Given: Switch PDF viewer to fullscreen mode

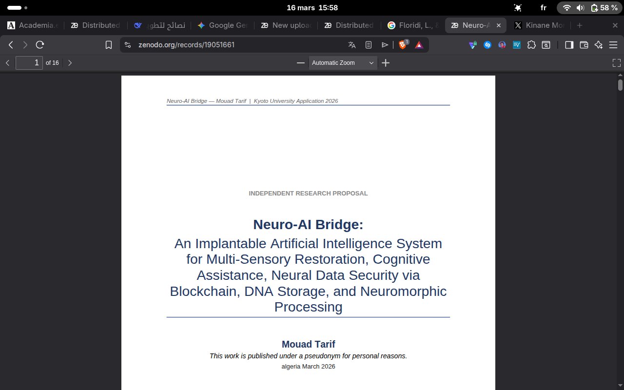Looking at the screenshot, I should tap(617, 62).
